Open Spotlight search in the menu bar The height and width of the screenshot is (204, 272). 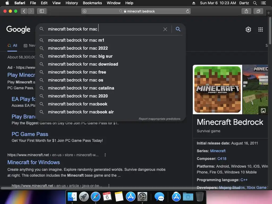click(x=255, y=3)
